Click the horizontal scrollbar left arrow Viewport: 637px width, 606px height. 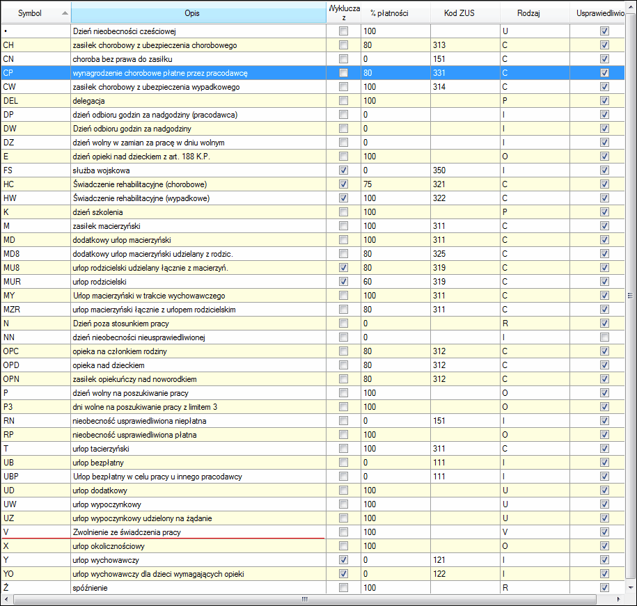[x=6, y=599]
